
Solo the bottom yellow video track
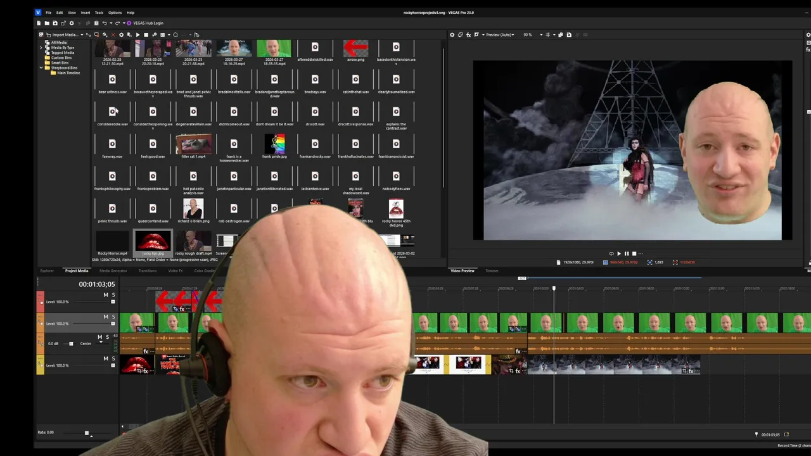(113, 358)
